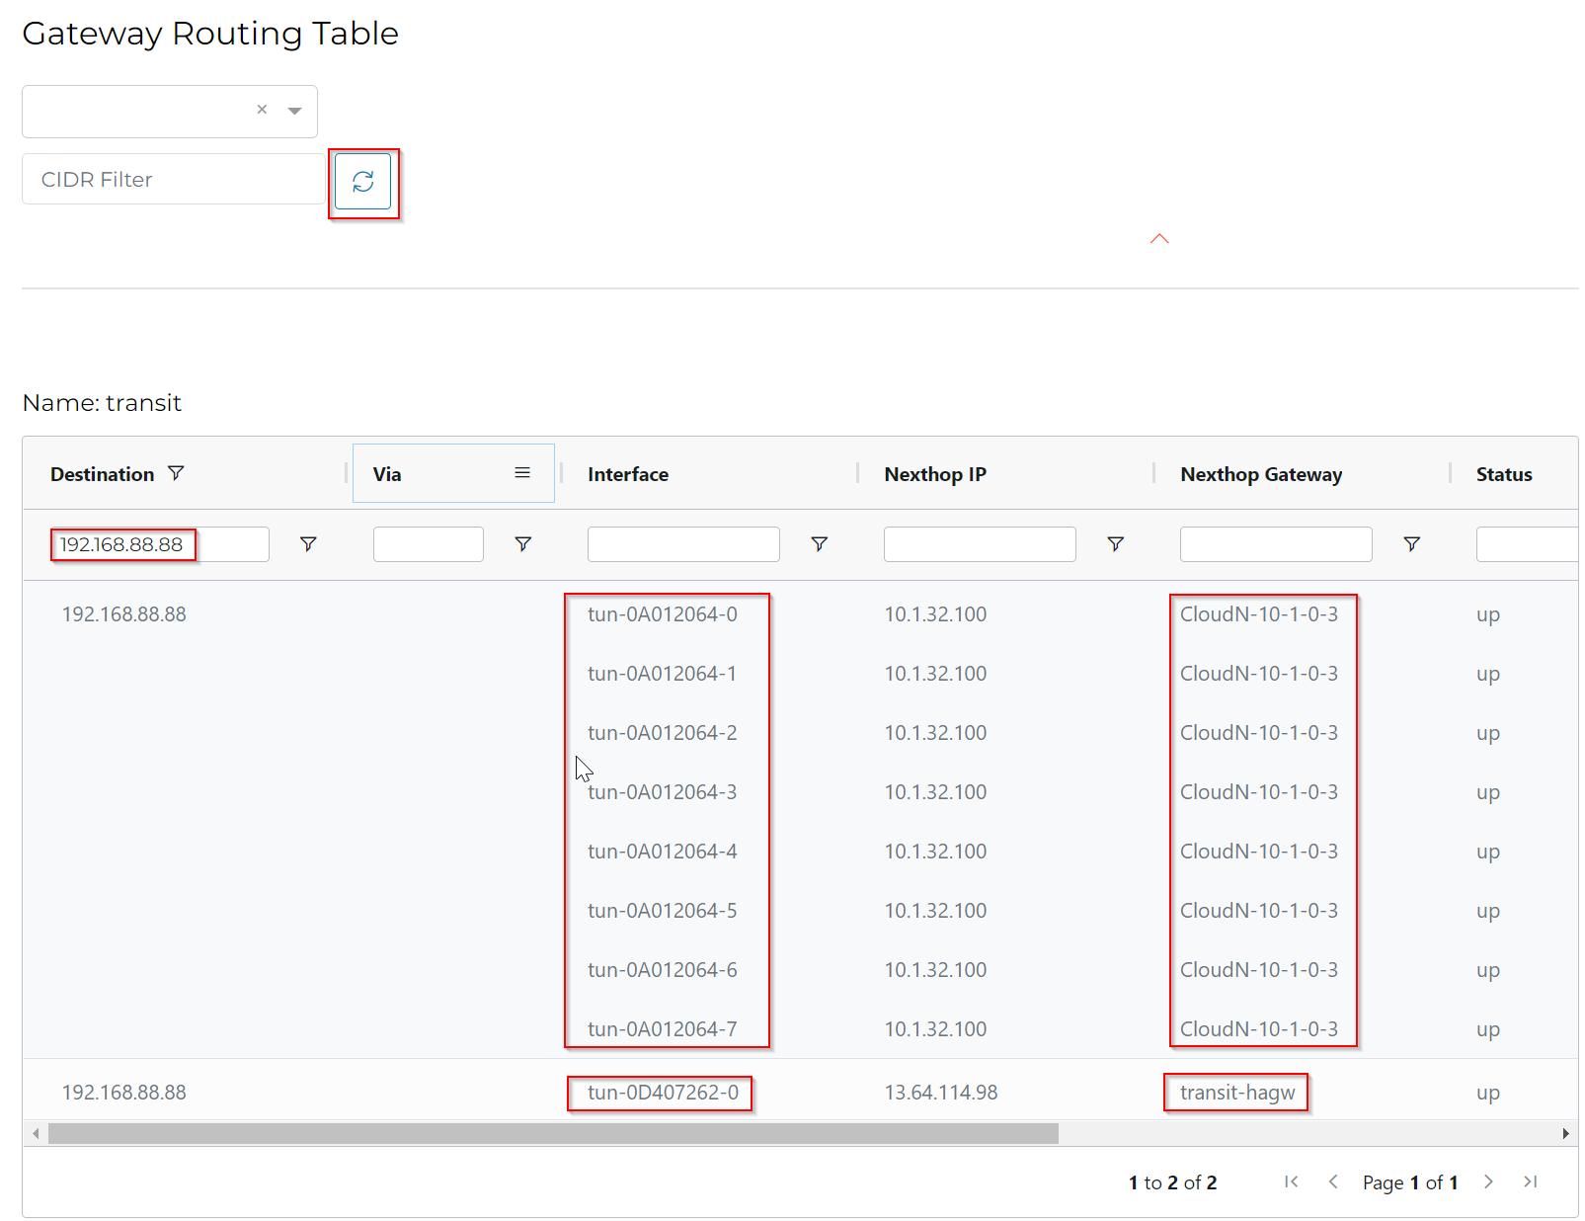Click the refresh routing table button
Viewport: 1585px width, 1221px height.
362,182
